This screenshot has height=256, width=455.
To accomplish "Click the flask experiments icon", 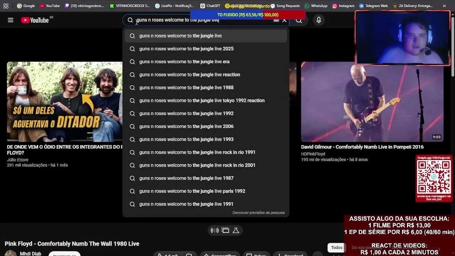I will [236, 230].
